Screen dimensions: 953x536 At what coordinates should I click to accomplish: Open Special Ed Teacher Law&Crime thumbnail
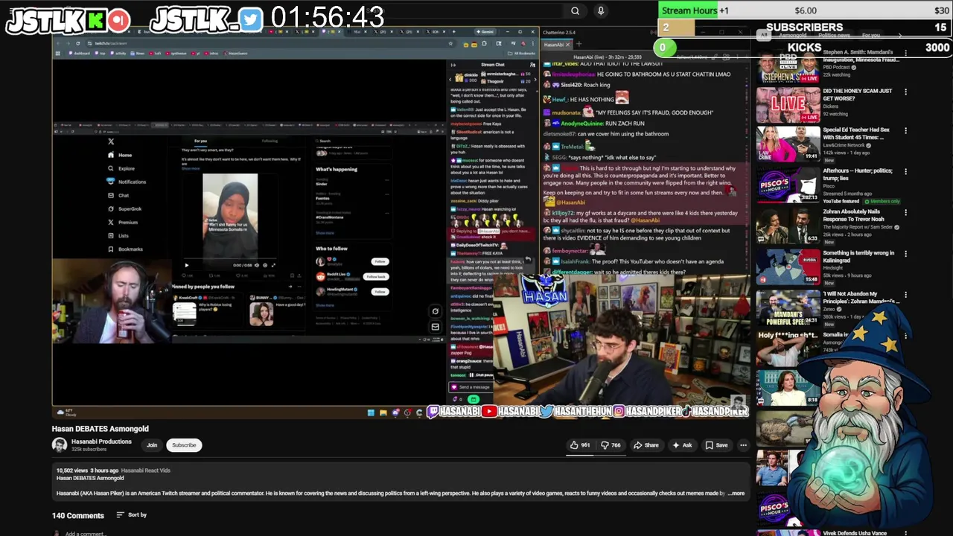(788, 144)
